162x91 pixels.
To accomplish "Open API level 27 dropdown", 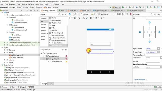I will coord(94,14).
